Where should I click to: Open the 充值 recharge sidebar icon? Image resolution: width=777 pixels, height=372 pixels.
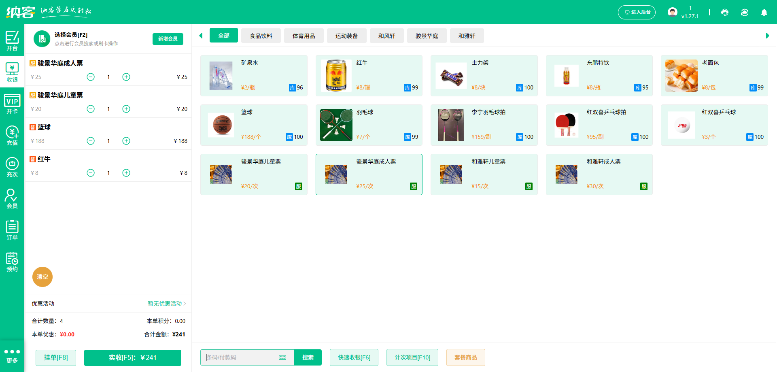click(12, 135)
